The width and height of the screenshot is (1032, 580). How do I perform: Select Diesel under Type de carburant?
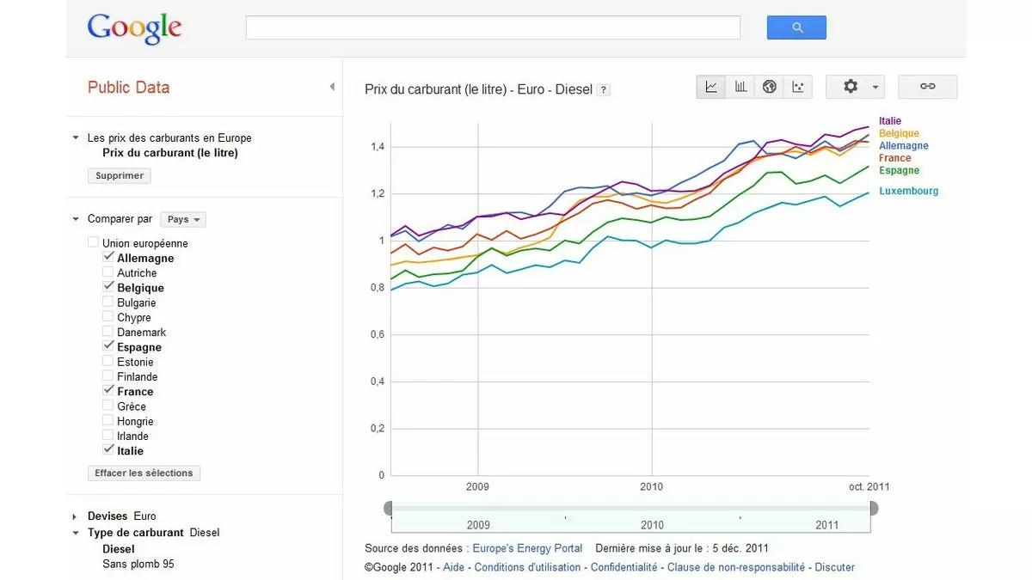119,548
